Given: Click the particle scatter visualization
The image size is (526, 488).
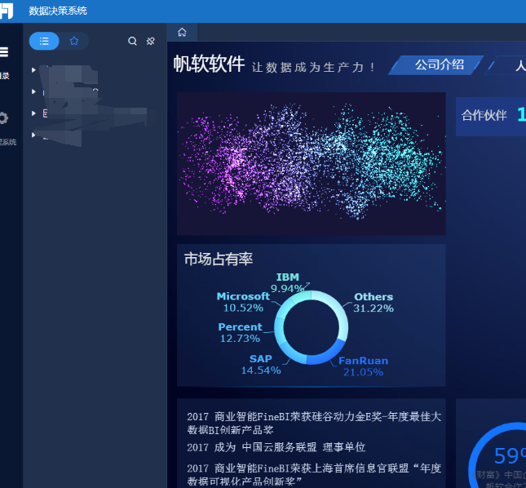Looking at the screenshot, I should pyautogui.click(x=311, y=163).
